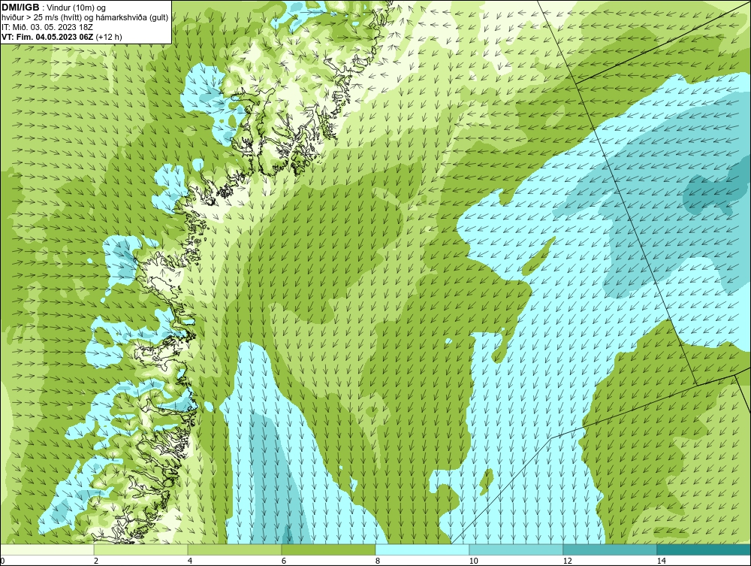Click the legend value '0'
Viewport: 751px width, 566px height.
point(2,561)
